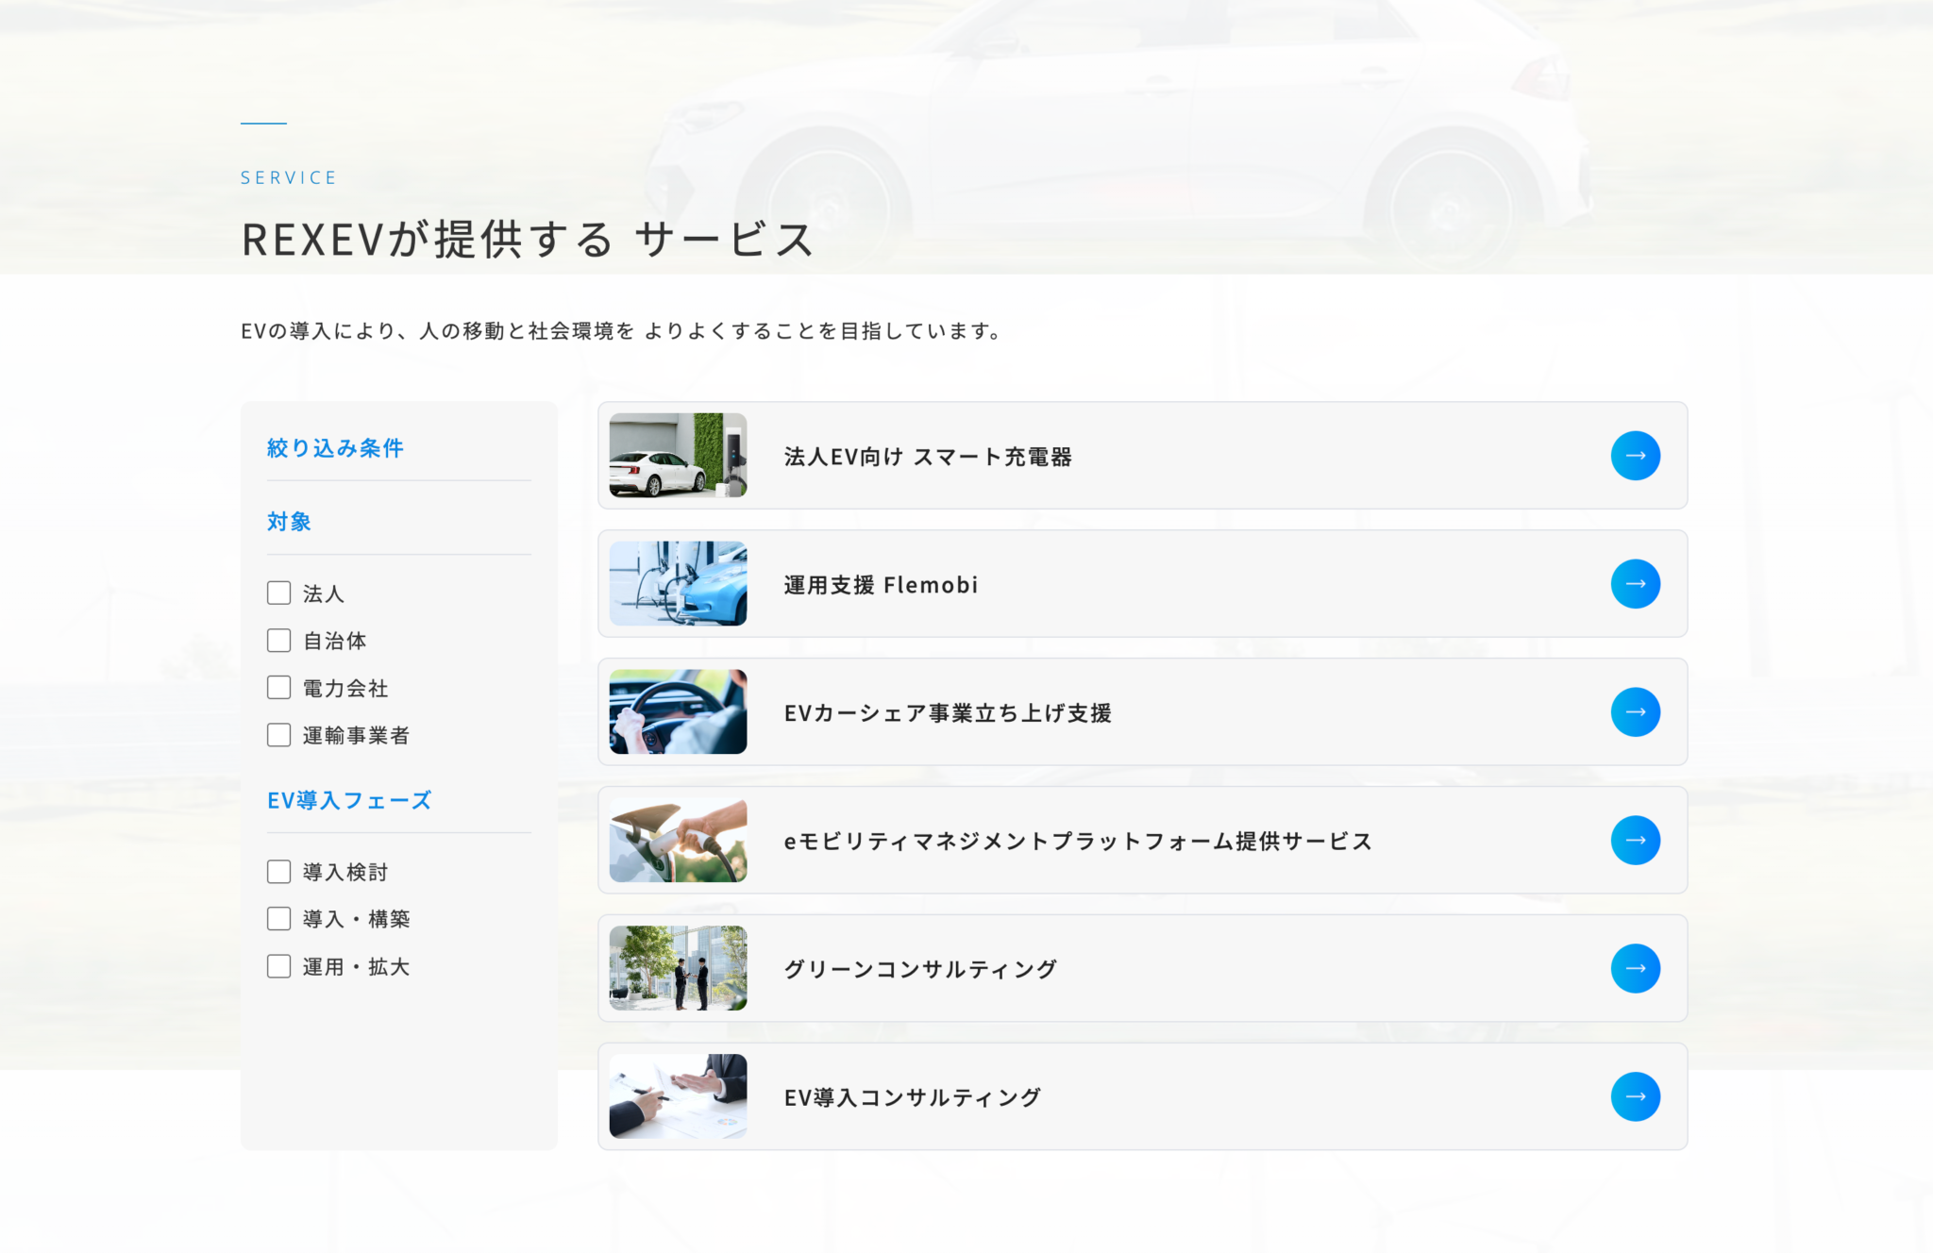
Task: Enable the 法人 filter checkbox
Action: click(278, 593)
